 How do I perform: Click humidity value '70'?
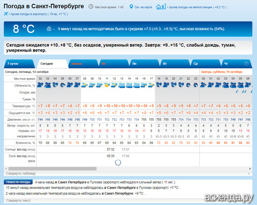(x=40, y=143)
